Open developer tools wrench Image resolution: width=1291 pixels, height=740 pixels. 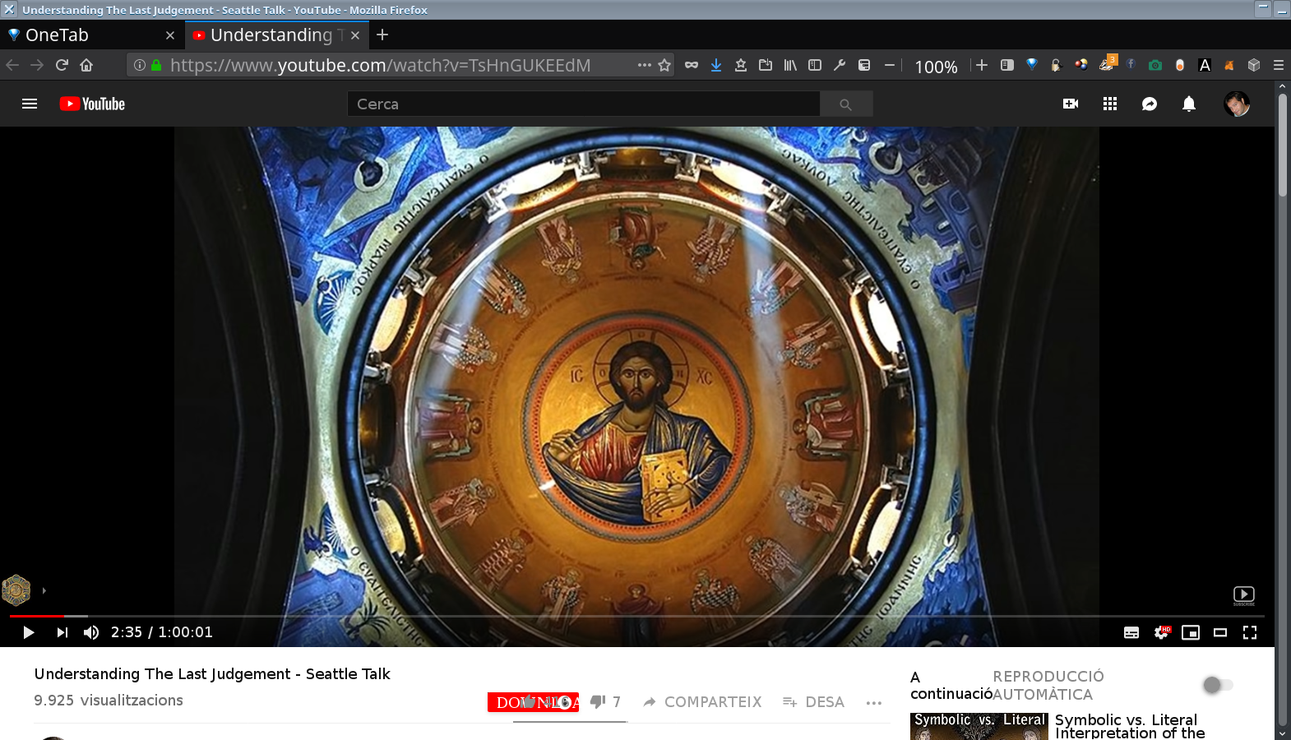click(x=840, y=65)
